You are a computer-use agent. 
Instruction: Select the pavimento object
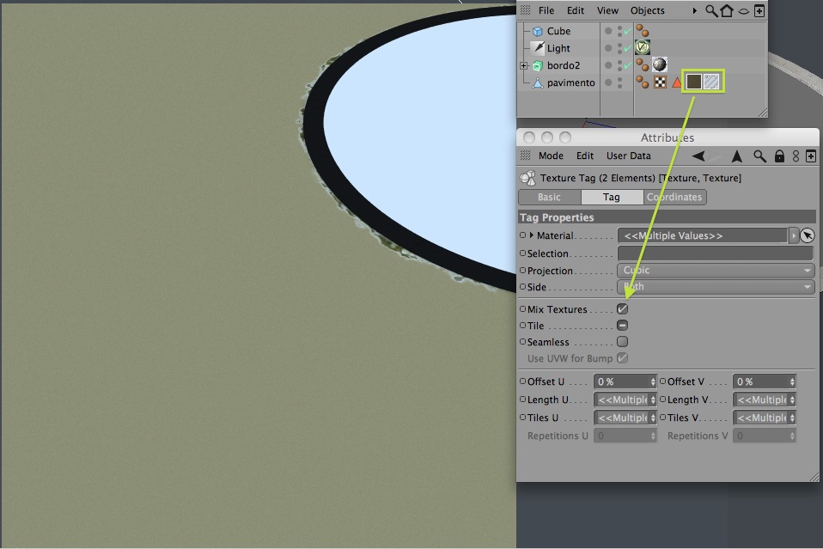(x=570, y=83)
